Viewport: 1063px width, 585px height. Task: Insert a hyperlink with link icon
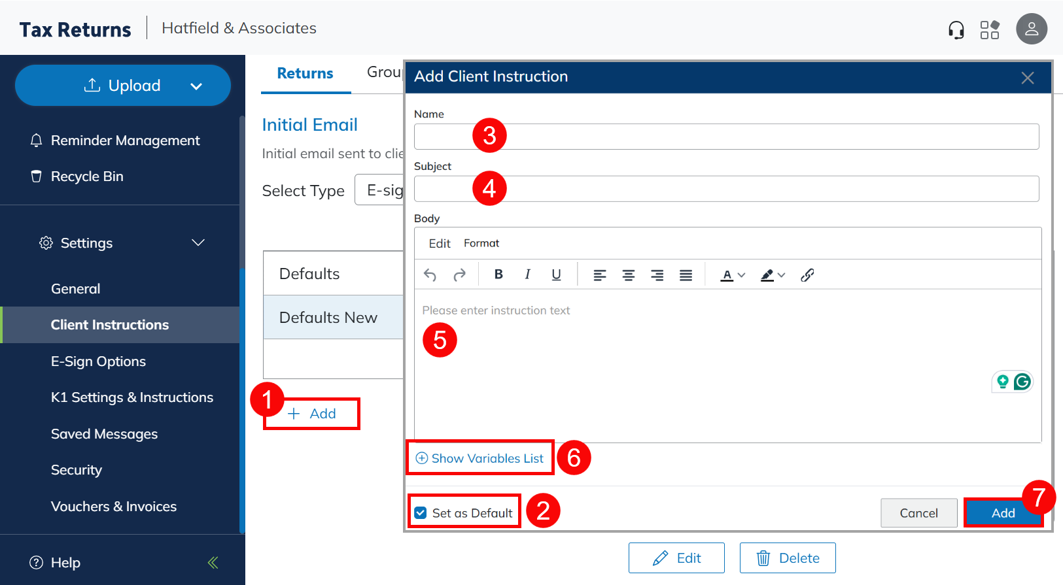[807, 275]
